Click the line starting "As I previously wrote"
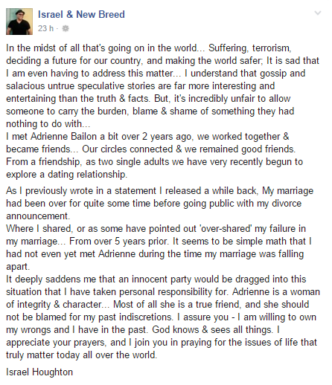Image resolution: width=332 pixels, height=385 pixels. [x=159, y=191]
